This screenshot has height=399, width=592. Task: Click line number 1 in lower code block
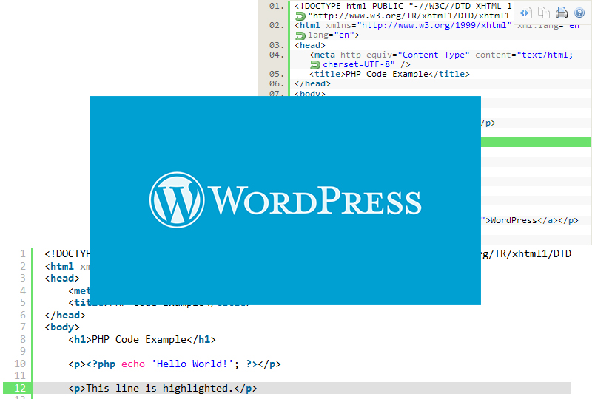tap(23, 253)
